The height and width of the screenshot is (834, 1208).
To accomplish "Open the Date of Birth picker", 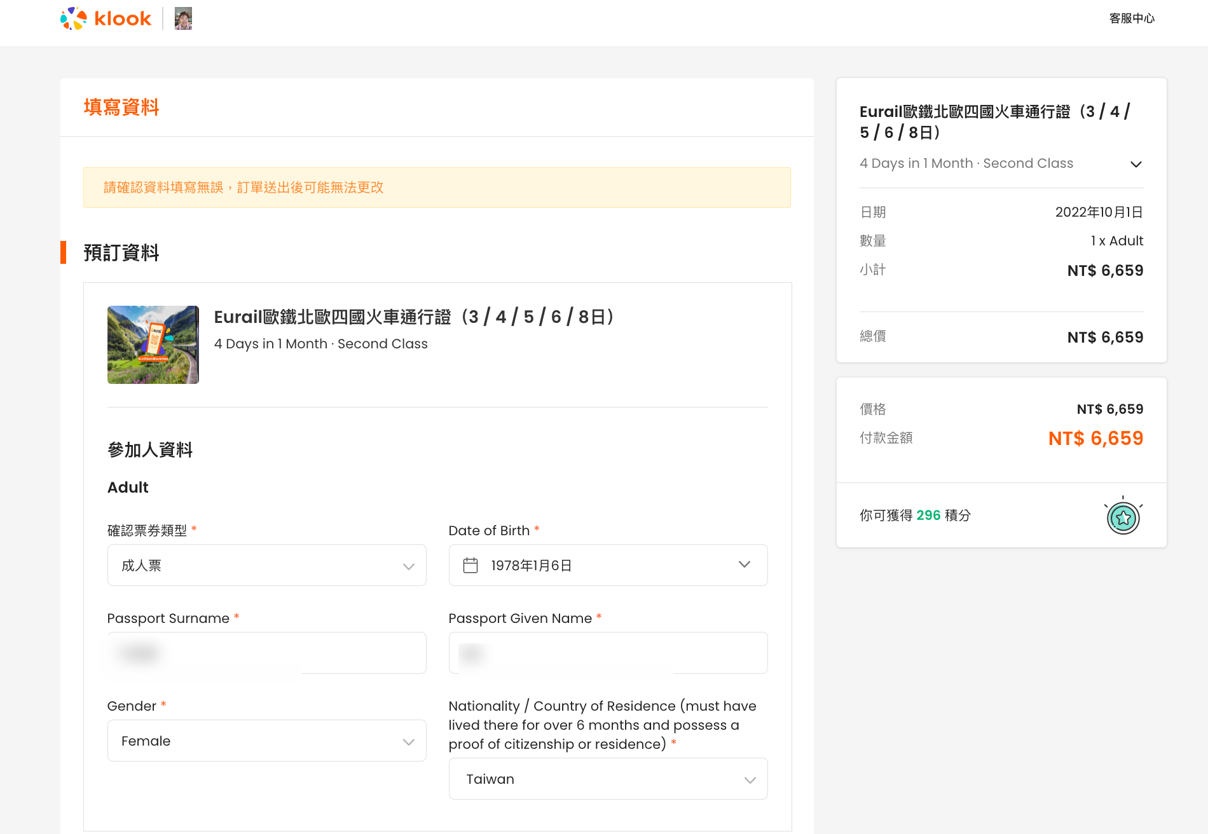I will (608, 565).
